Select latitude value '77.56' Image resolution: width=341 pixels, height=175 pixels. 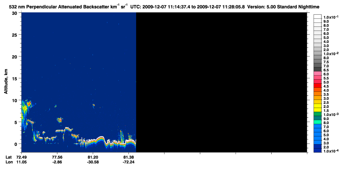[57, 157]
